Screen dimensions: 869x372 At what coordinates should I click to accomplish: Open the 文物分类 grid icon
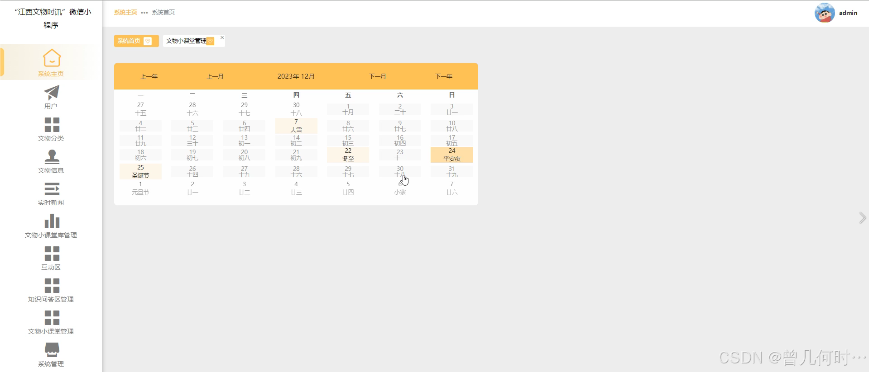point(52,125)
